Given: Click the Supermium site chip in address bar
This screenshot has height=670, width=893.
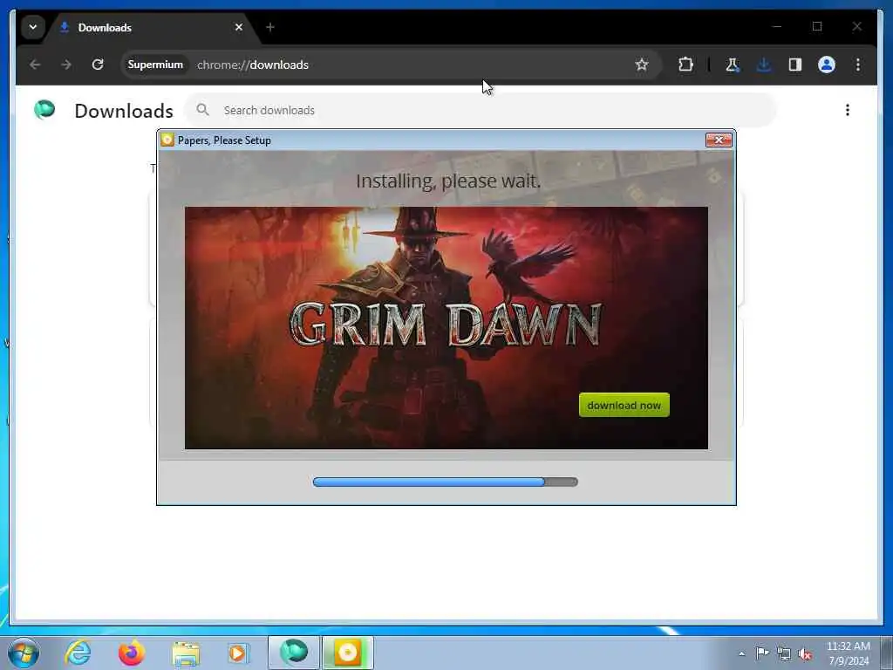Looking at the screenshot, I should tap(155, 65).
